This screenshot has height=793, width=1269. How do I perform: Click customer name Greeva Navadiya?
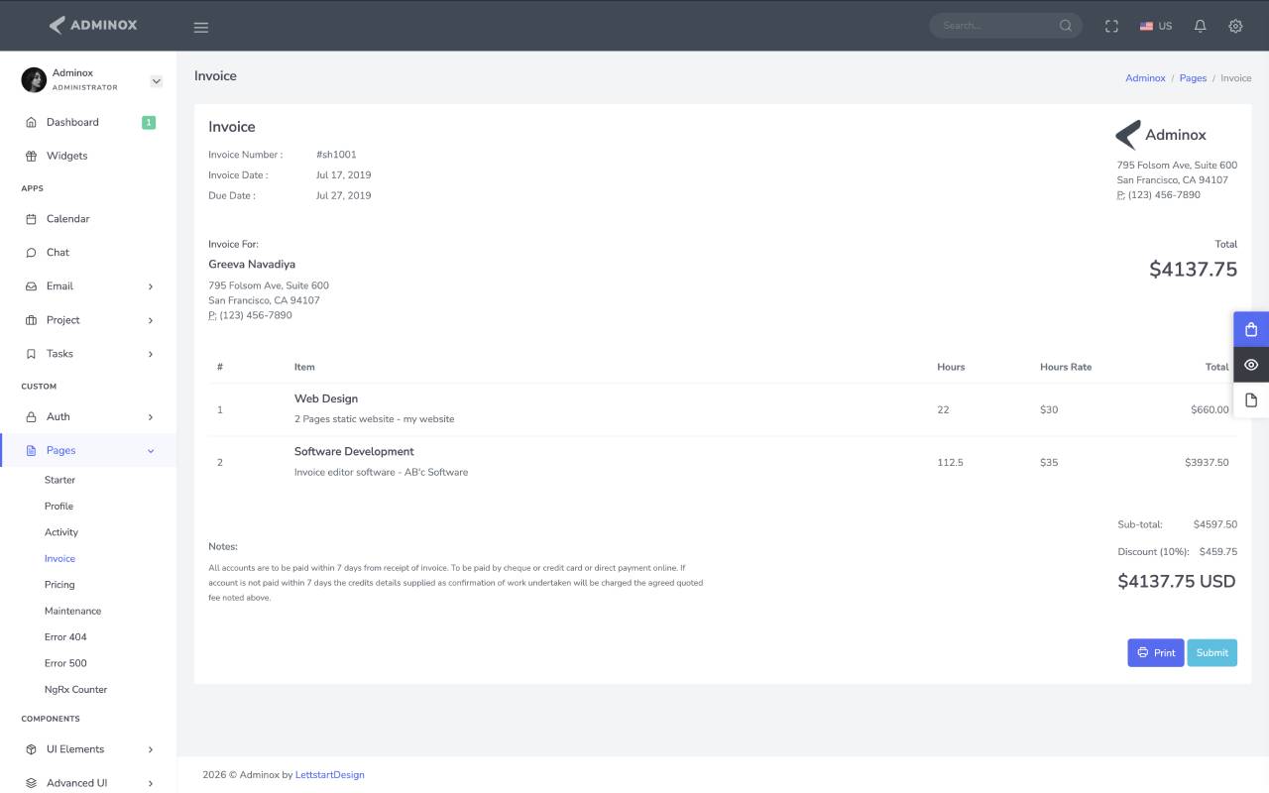[x=252, y=265]
